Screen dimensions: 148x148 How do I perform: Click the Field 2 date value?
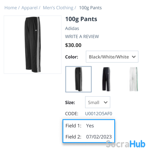pyautogui.click(x=99, y=137)
